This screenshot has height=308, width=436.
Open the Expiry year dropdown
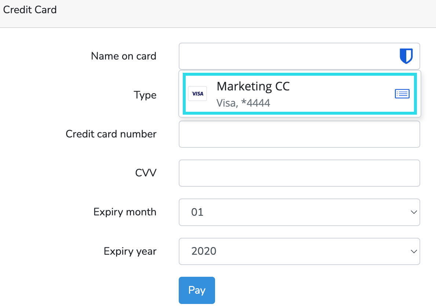pyautogui.click(x=299, y=251)
